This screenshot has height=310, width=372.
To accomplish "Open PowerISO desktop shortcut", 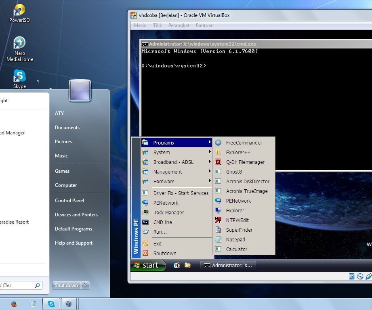I will pos(19,13).
